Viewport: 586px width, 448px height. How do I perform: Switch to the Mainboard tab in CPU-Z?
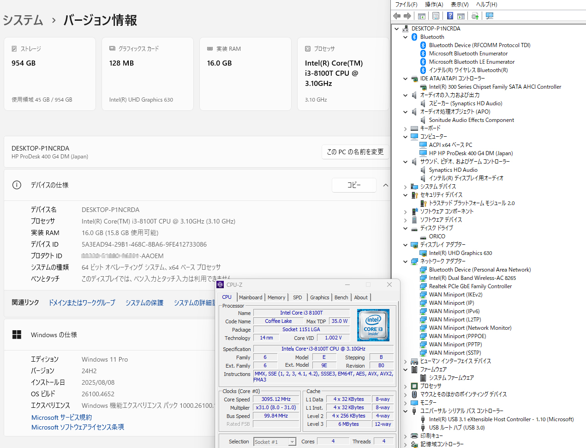click(x=251, y=297)
